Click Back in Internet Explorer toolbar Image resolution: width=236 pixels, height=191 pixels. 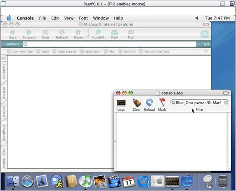pos(12,34)
